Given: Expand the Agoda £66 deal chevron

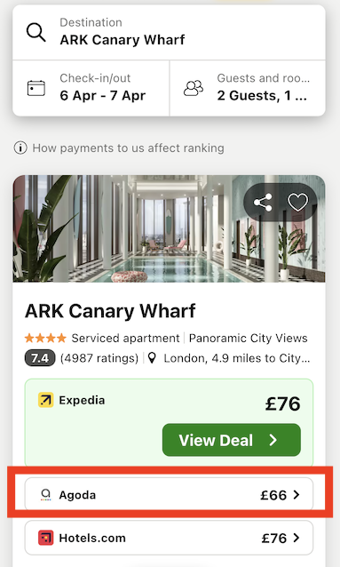Looking at the screenshot, I should [297, 494].
